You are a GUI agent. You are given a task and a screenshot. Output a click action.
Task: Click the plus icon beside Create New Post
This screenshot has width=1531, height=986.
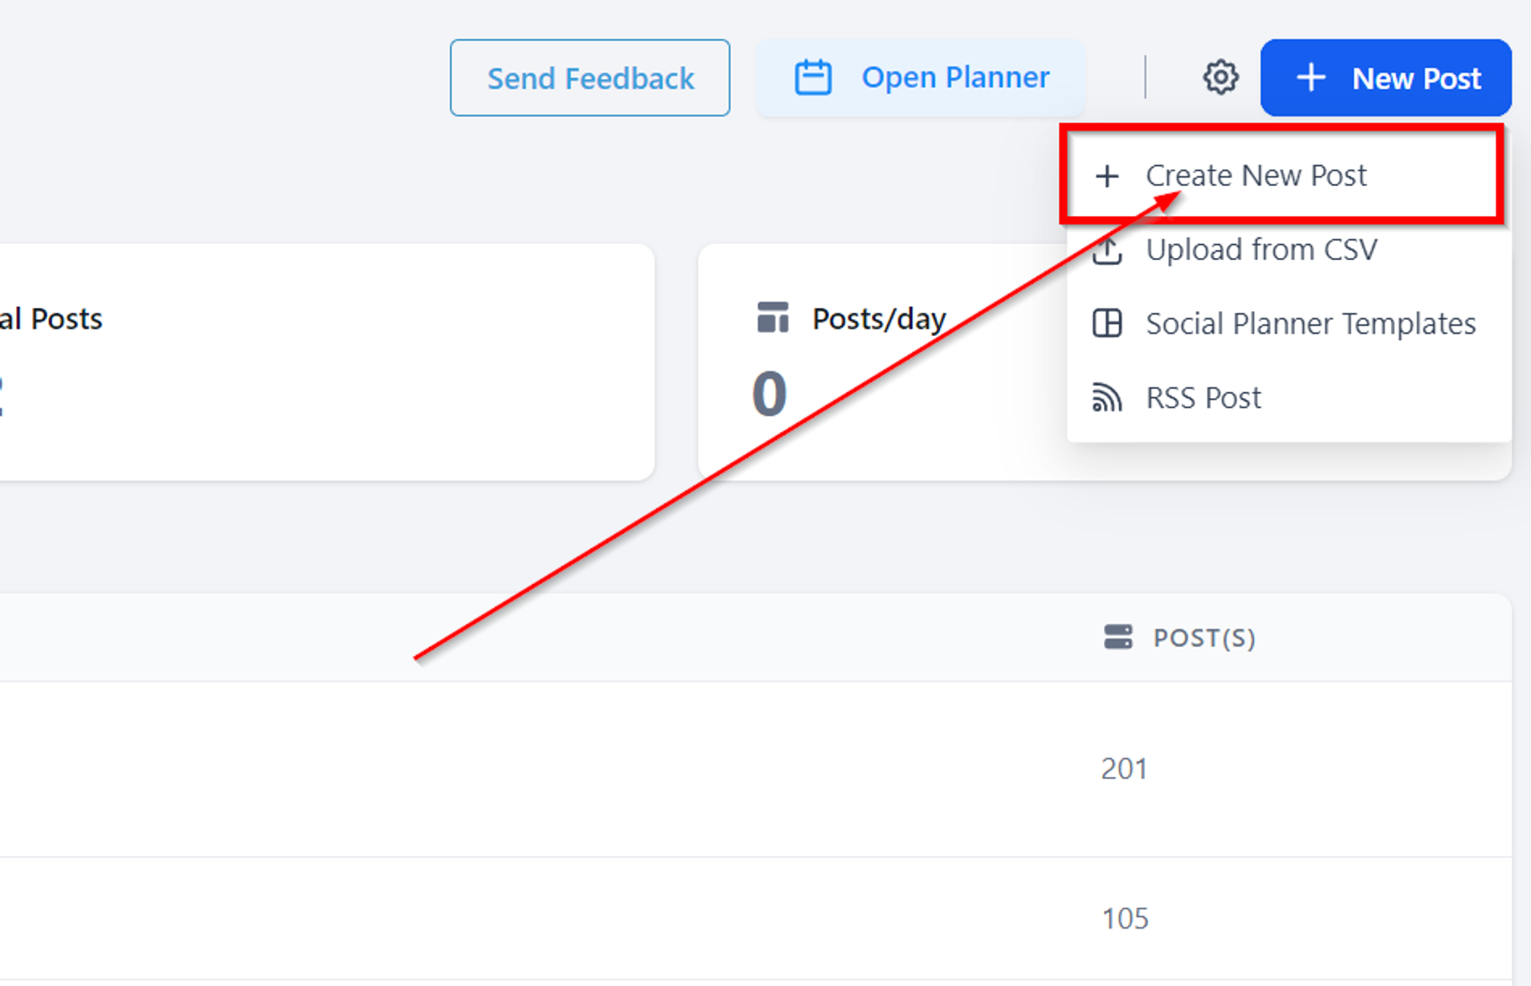(1107, 176)
